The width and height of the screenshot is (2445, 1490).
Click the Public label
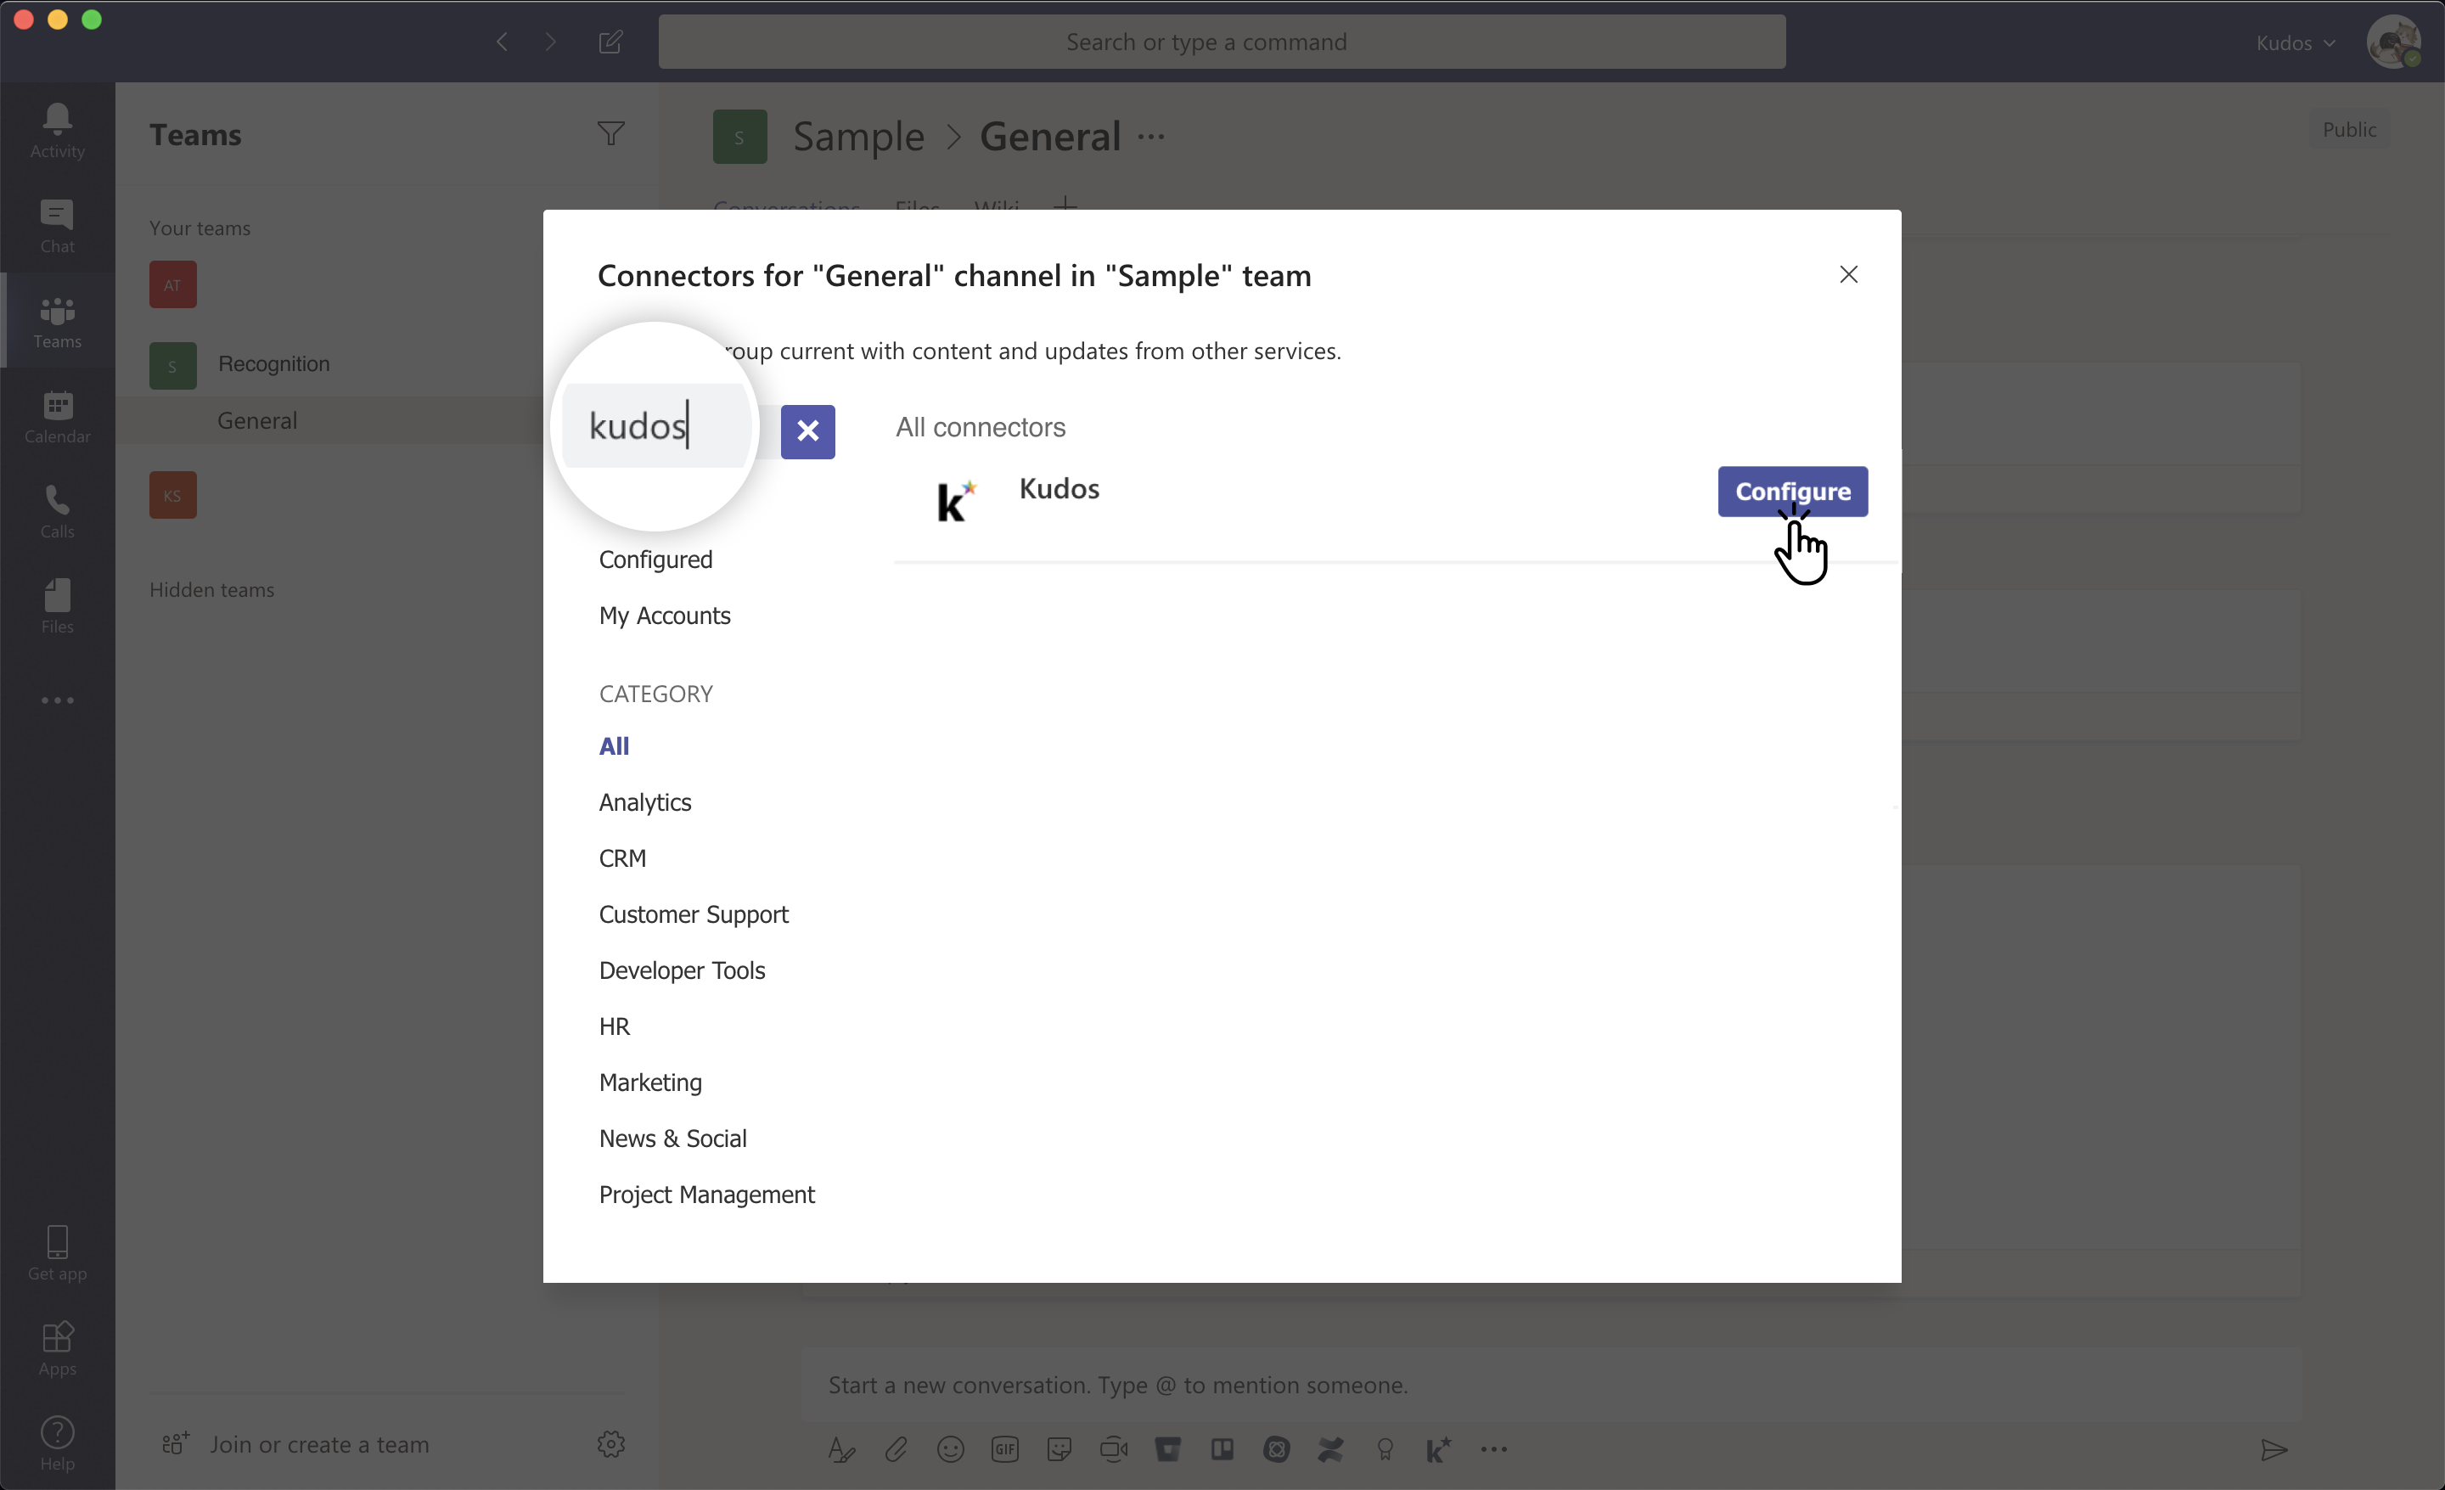click(x=2349, y=130)
